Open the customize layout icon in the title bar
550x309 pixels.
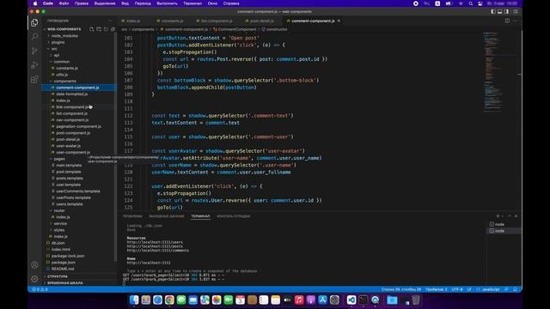(516, 11)
